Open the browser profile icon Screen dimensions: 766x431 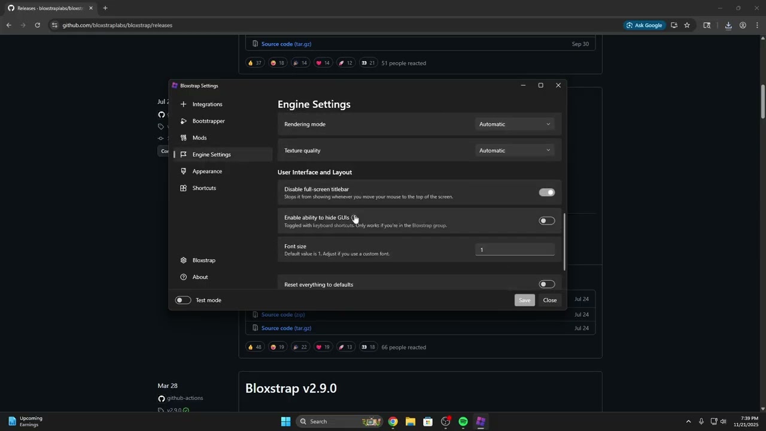(x=743, y=25)
